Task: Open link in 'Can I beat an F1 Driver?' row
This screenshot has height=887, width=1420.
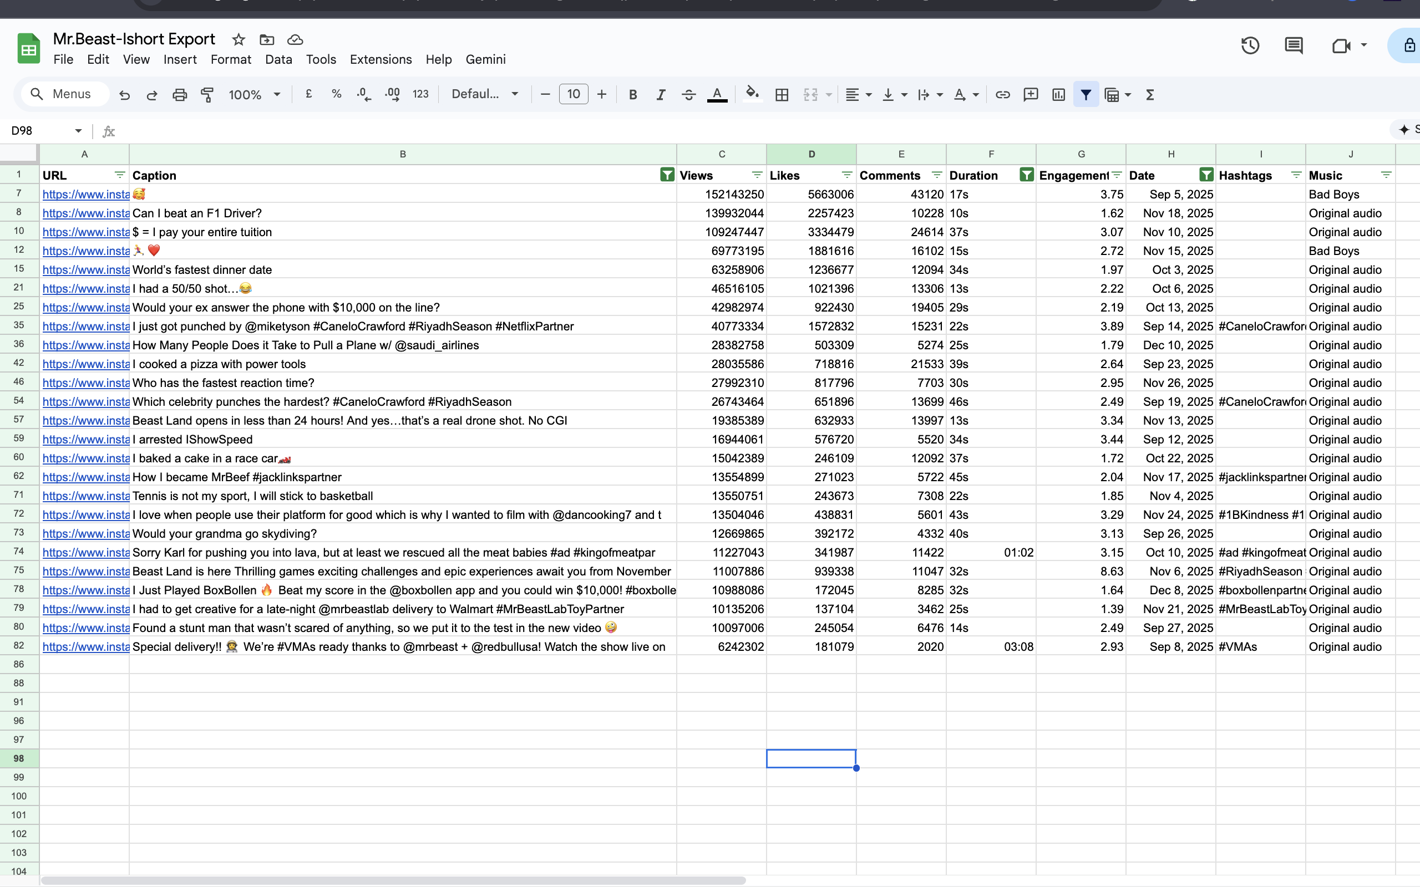Action: click(87, 213)
